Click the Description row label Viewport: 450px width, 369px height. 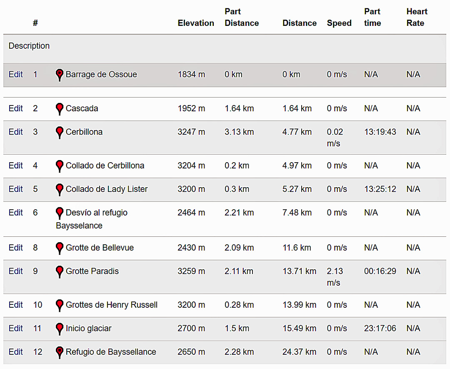(x=29, y=46)
